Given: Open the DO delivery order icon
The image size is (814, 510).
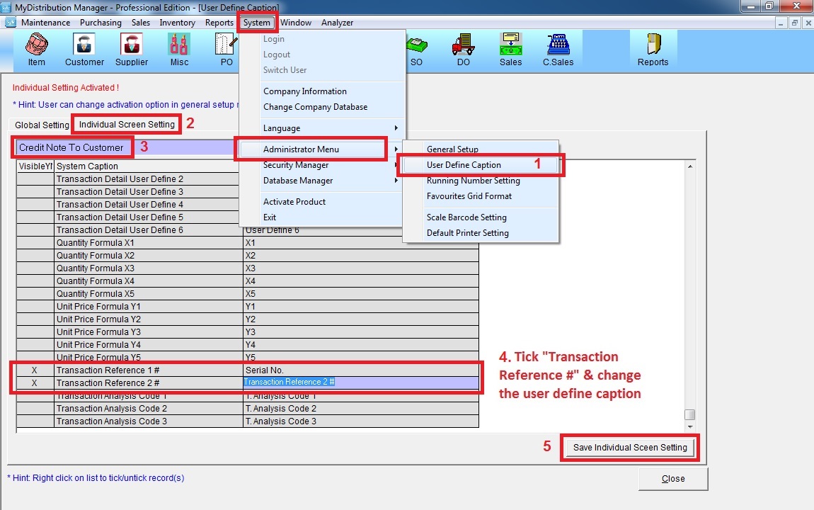Looking at the screenshot, I should coord(463,49).
